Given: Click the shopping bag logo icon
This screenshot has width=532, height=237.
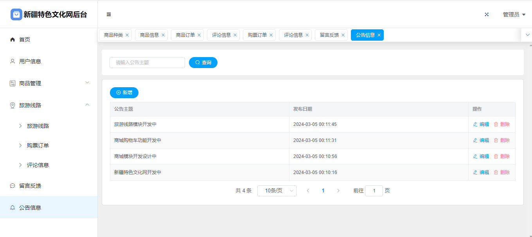Looking at the screenshot, I should (16, 14).
